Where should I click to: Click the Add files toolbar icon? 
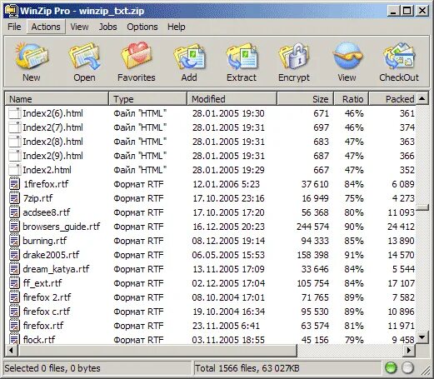tap(189, 56)
